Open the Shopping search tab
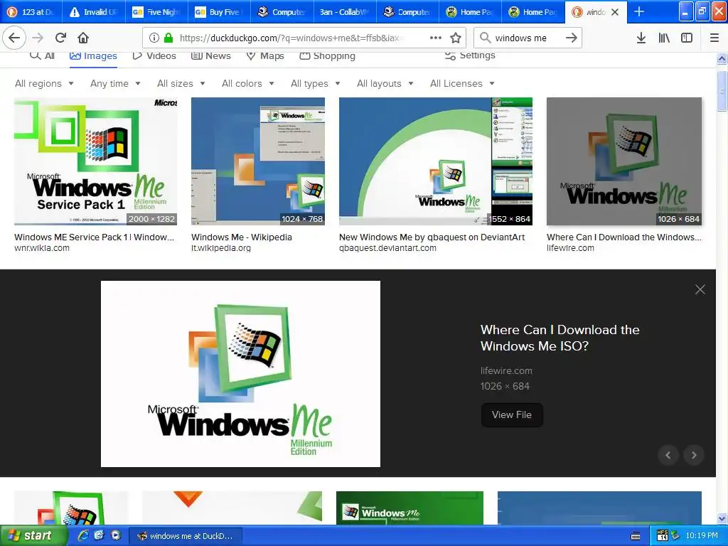The height and width of the screenshot is (546, 728). click(327, 55)
